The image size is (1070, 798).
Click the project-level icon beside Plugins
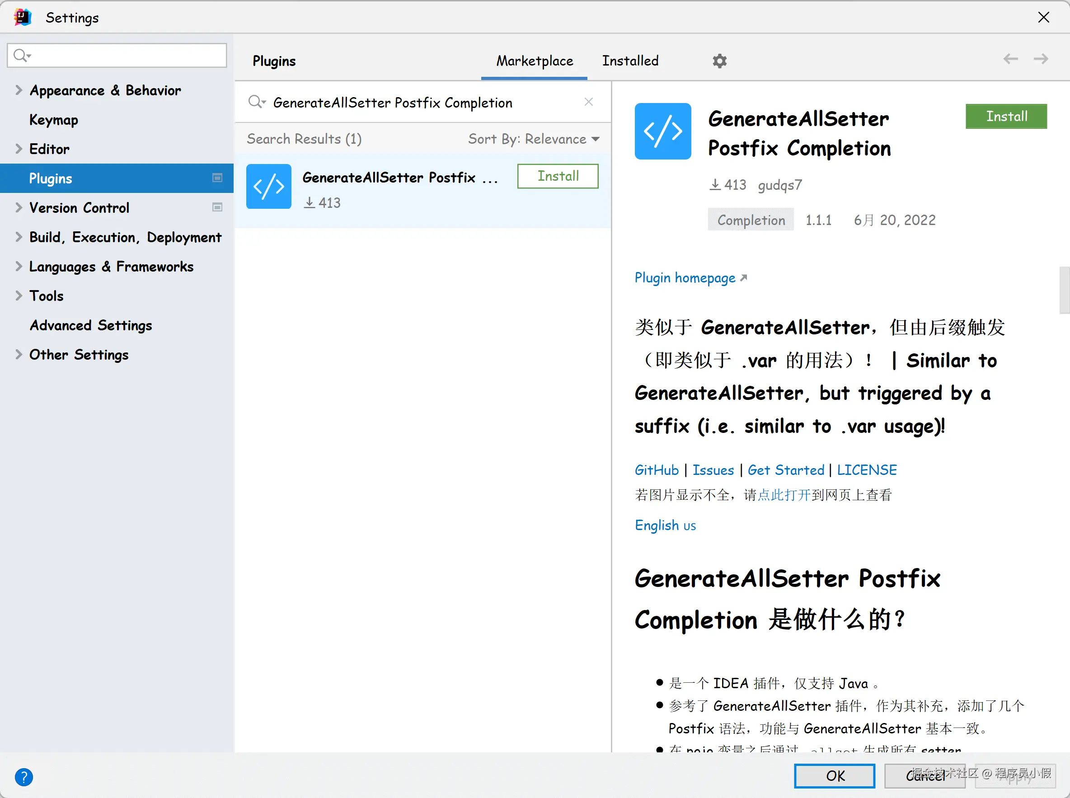[217, 178]
